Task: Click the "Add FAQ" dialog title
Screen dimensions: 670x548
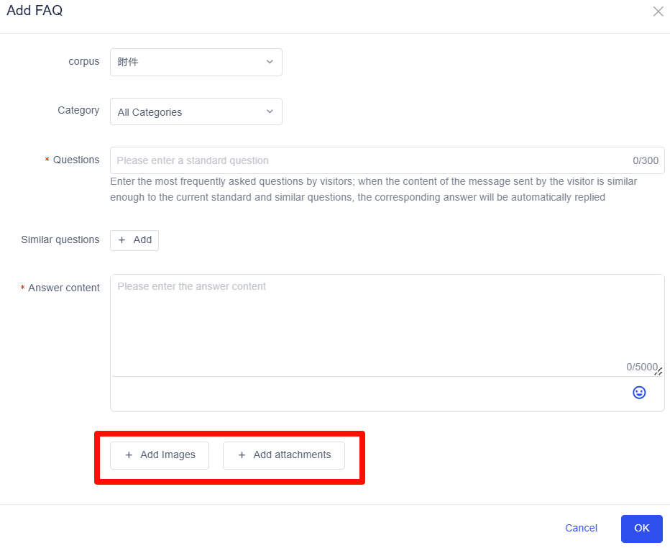Action: tap(35, 12)
